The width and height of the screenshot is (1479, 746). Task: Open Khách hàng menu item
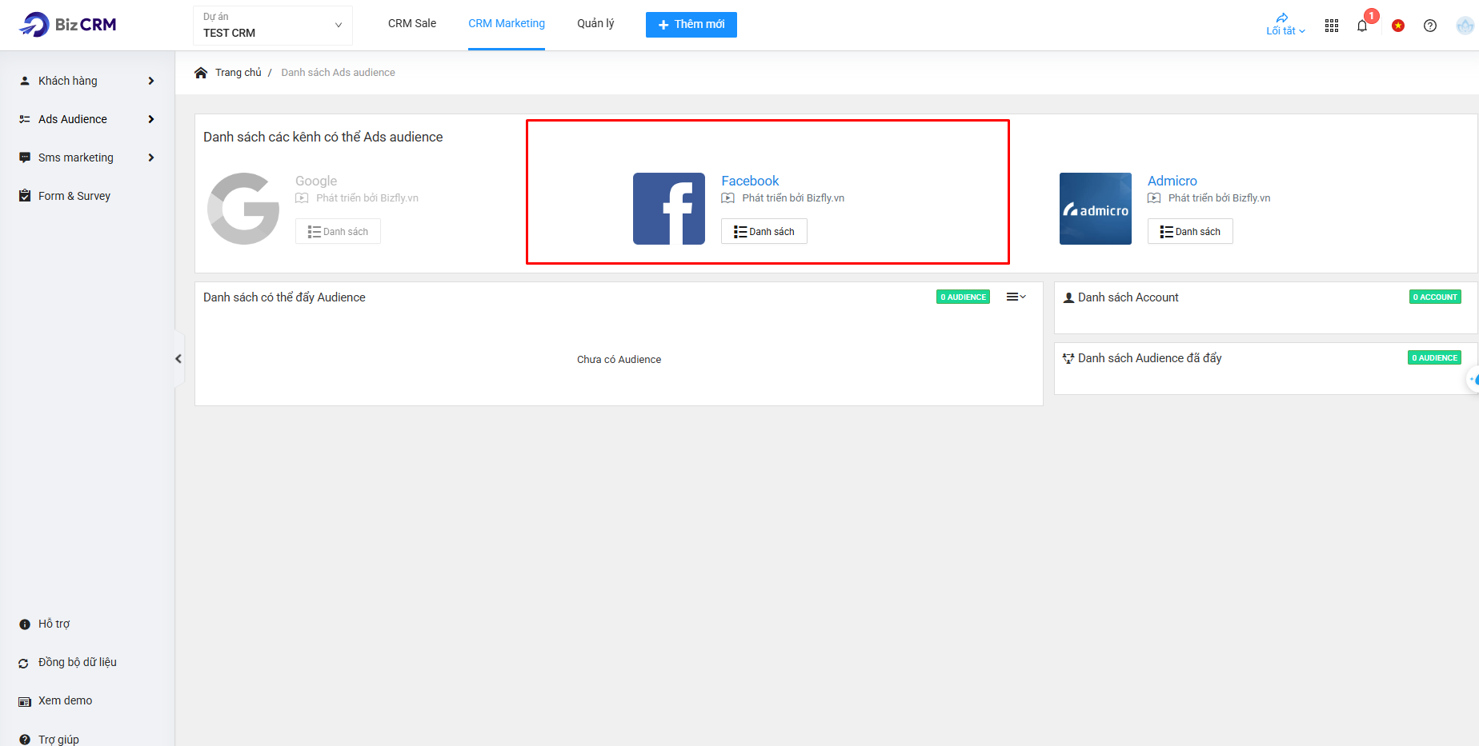coord(68,81)
